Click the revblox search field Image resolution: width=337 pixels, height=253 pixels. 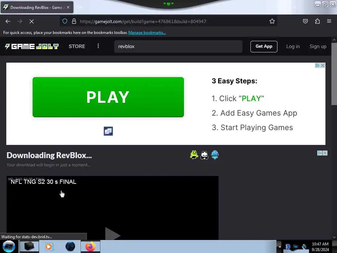178,46
